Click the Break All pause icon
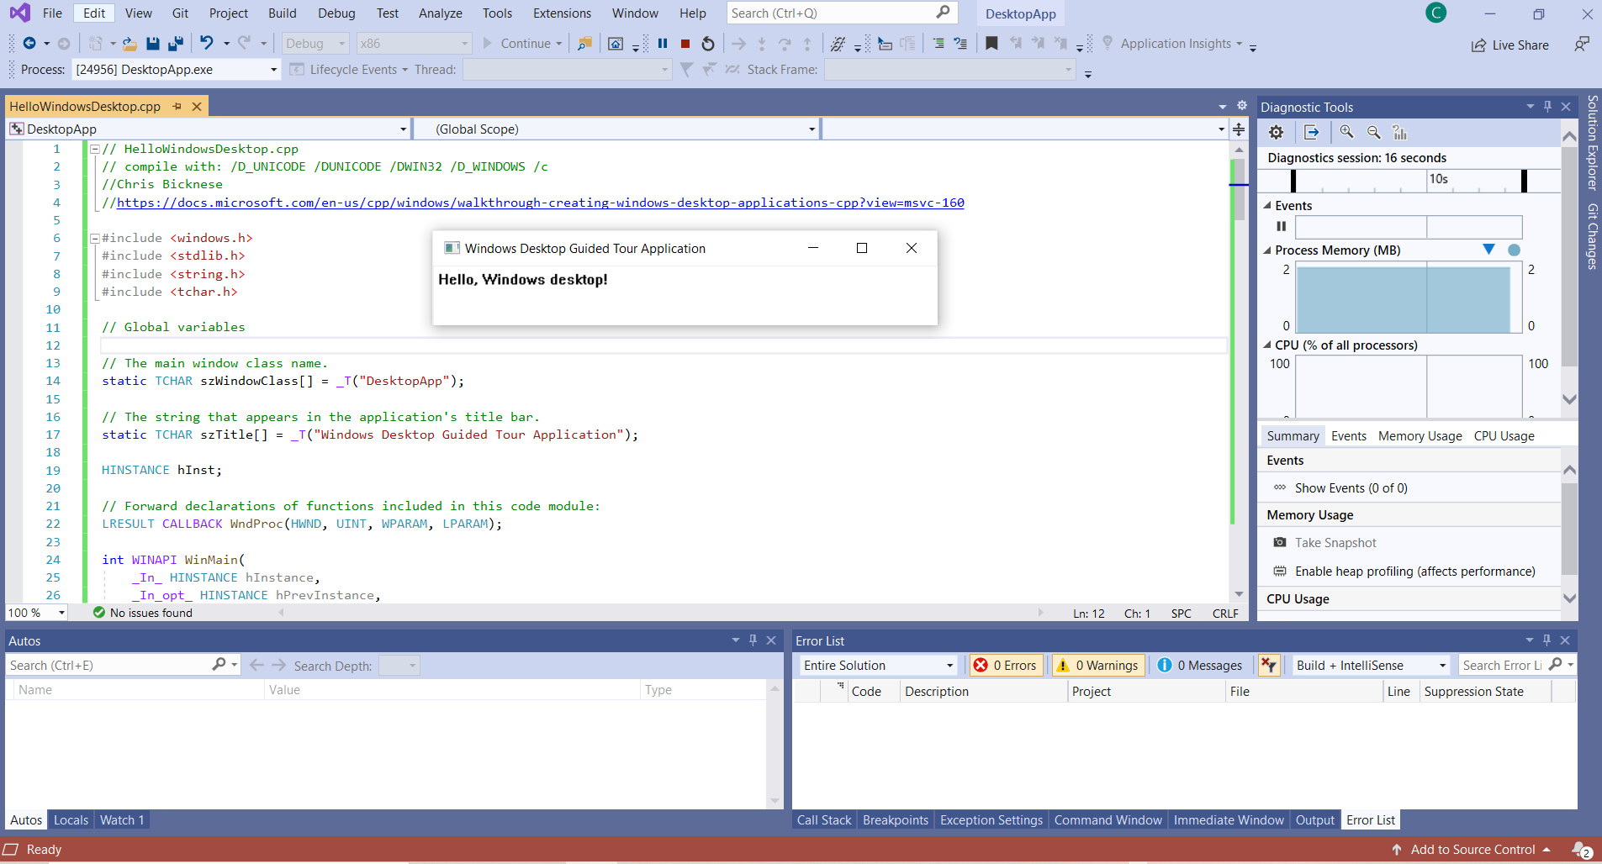Image resolution: width=1602 pixels, height=864 pixels. point(664,43)
